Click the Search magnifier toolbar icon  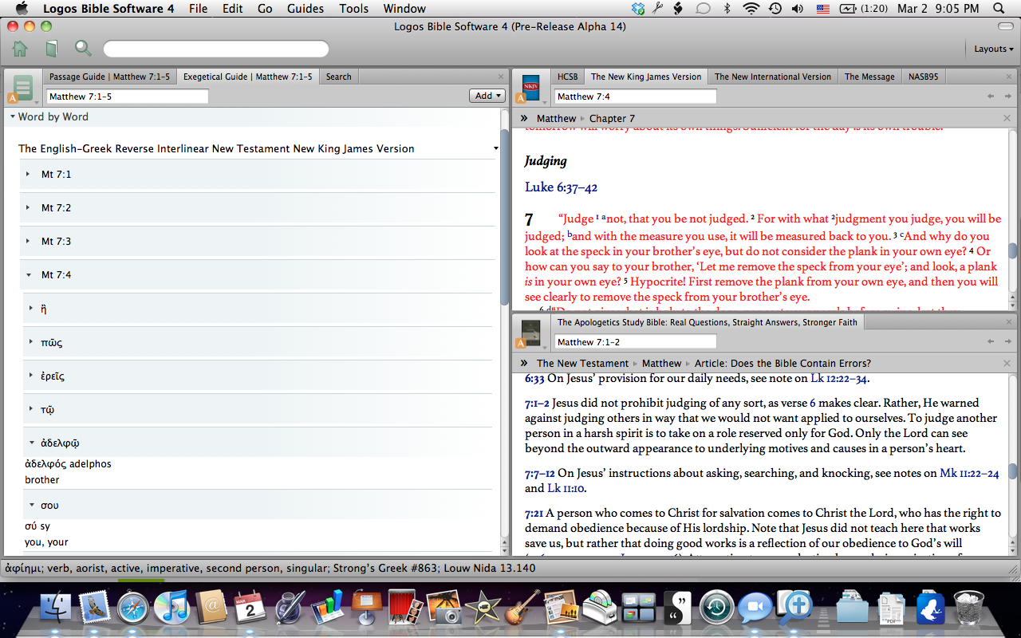tap(83, 49)
